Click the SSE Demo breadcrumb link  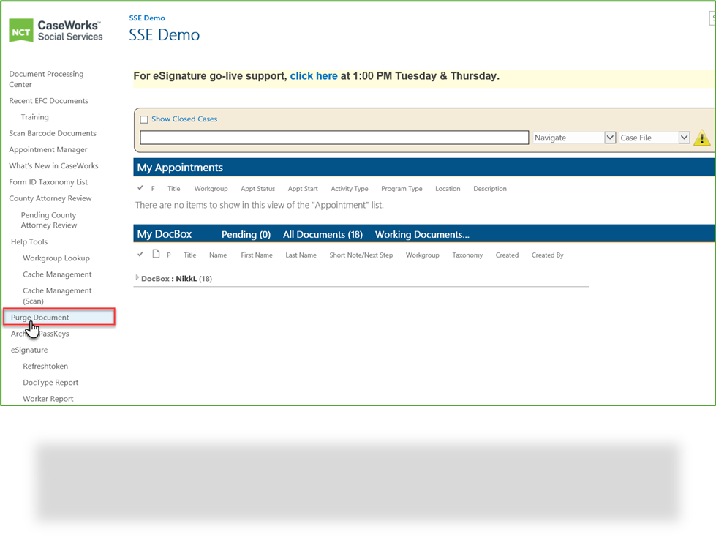pos(146,18)
